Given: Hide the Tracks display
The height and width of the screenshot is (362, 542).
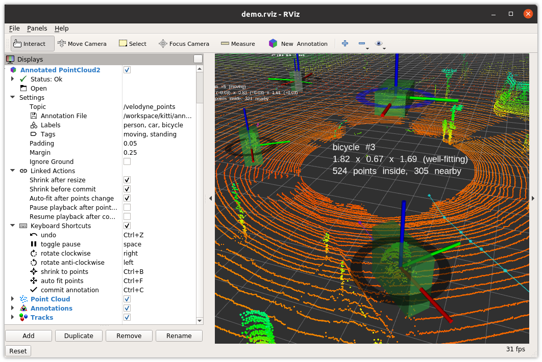Looking at the screenshot, I should click(127, 318).
